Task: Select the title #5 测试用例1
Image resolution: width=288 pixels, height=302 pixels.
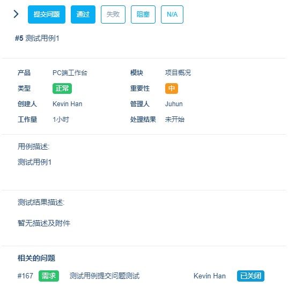Action: pos(37,38)
